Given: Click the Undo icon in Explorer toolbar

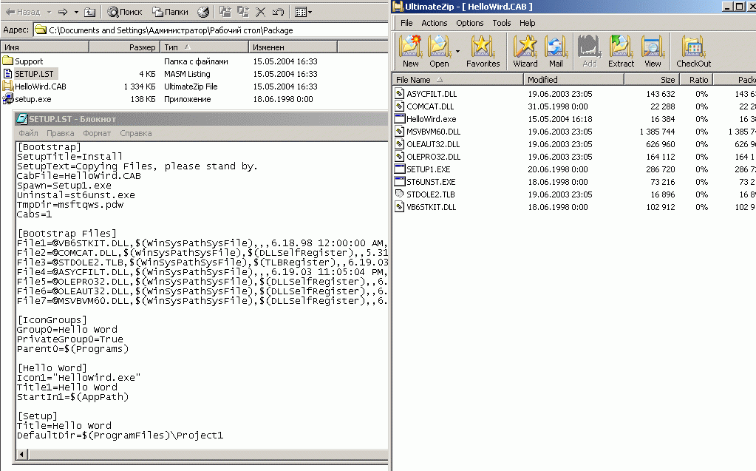Looking at the screenshot, I should (x=278, y=12).
